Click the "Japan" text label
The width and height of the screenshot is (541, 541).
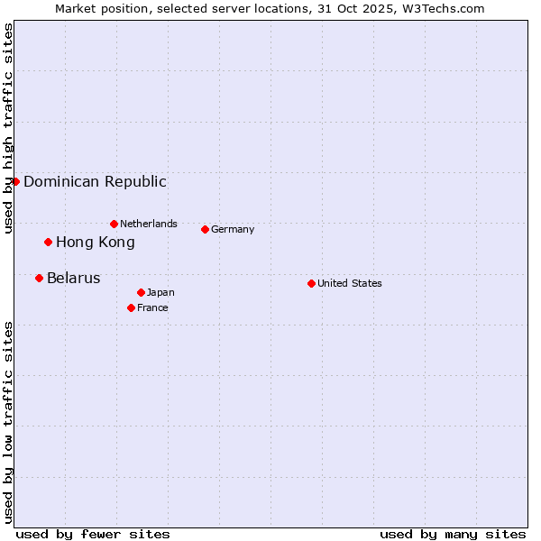coord(160,292)
